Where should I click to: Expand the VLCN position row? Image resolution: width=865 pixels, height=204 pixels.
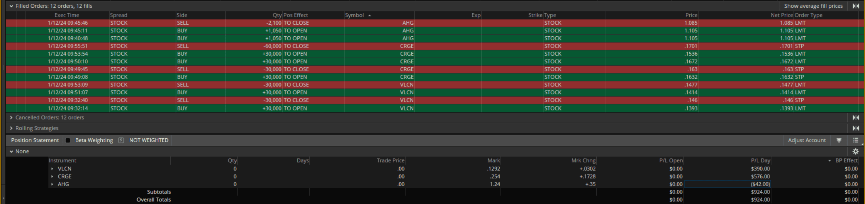(52, 169)
